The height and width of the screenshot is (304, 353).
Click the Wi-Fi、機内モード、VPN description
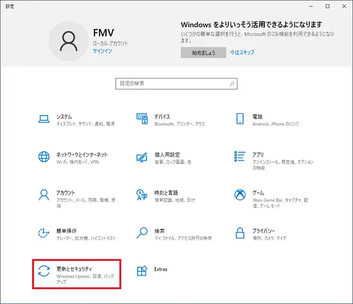click(x=78, y=162)
